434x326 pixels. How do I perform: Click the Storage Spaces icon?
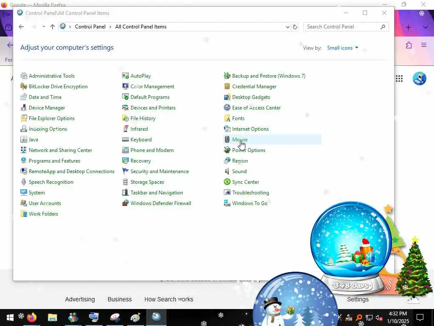(x=125, y=182)
